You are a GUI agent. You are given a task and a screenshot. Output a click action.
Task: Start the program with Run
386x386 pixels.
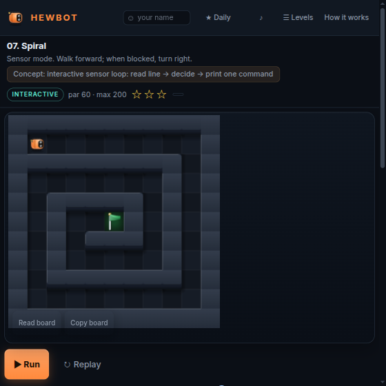pyautogui.click(x=27, y=364)
